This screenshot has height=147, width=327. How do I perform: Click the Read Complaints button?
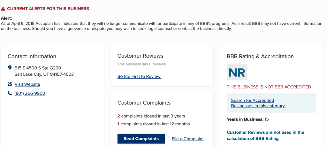click(141, 139)
